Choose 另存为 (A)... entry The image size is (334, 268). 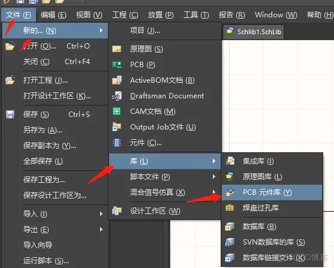pos(55,130)
